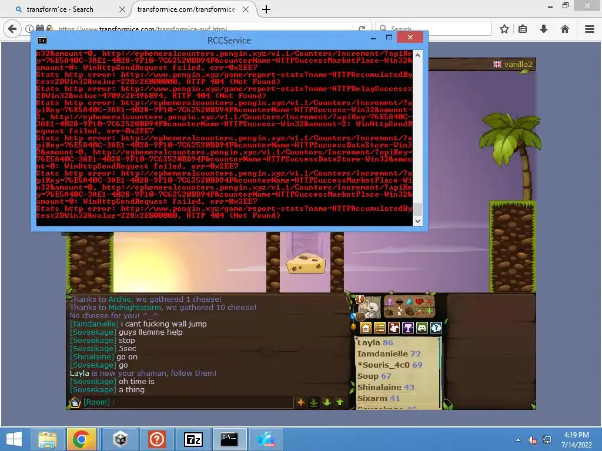
Task: Click the green up arrow in chat bar
Action: [x=340, y=402]
